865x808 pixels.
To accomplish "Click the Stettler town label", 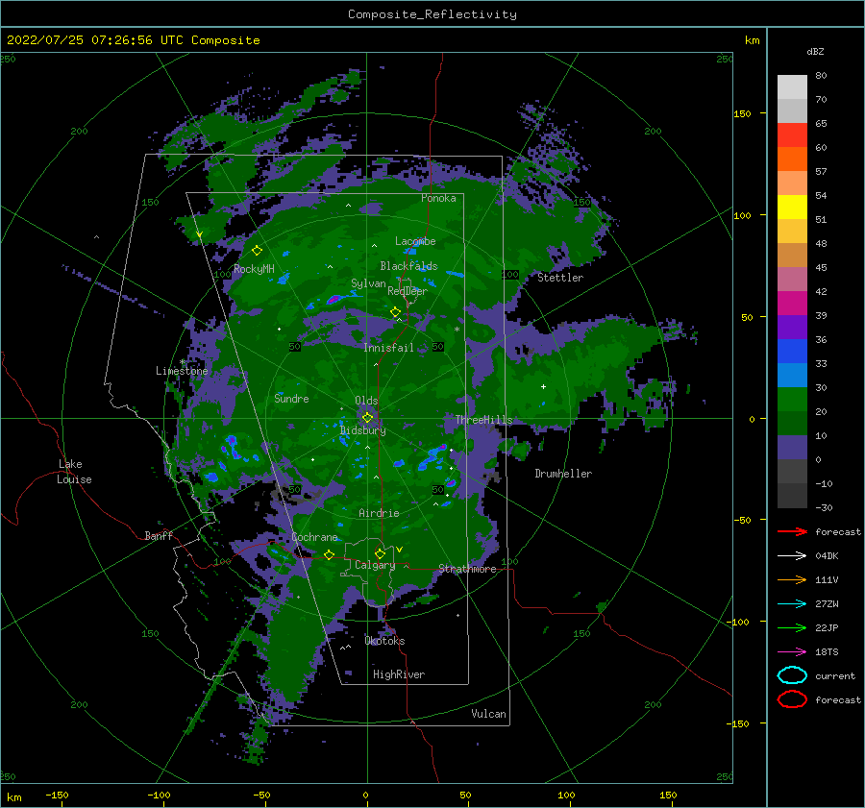I will [x=560, y=278].
